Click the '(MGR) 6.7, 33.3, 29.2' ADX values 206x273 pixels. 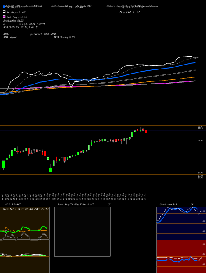[43, 34]
